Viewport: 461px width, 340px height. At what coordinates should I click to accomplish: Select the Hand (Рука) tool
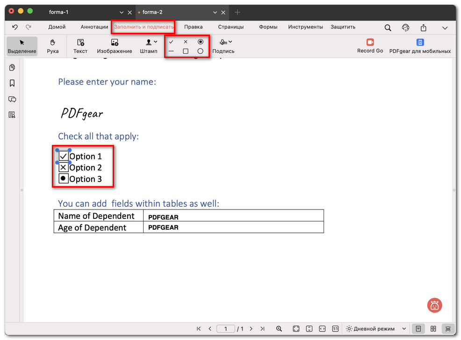[53, 46]
